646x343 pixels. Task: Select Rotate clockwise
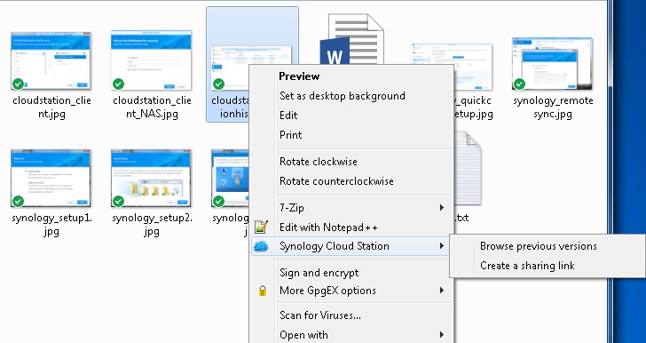(318, 162)
